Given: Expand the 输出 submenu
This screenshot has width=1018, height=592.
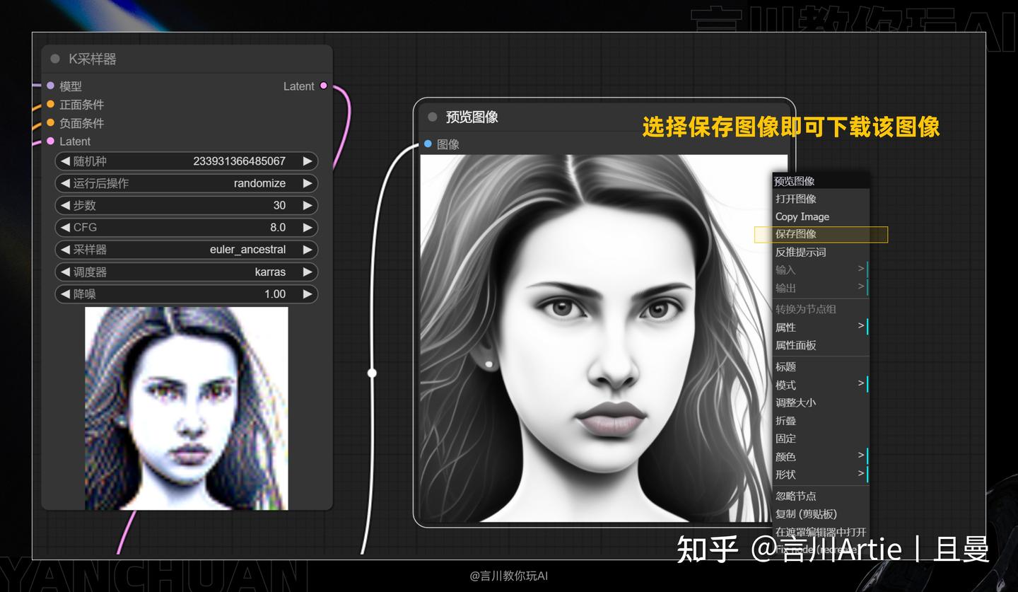Looking at the screenshot, I should [821, 288].
